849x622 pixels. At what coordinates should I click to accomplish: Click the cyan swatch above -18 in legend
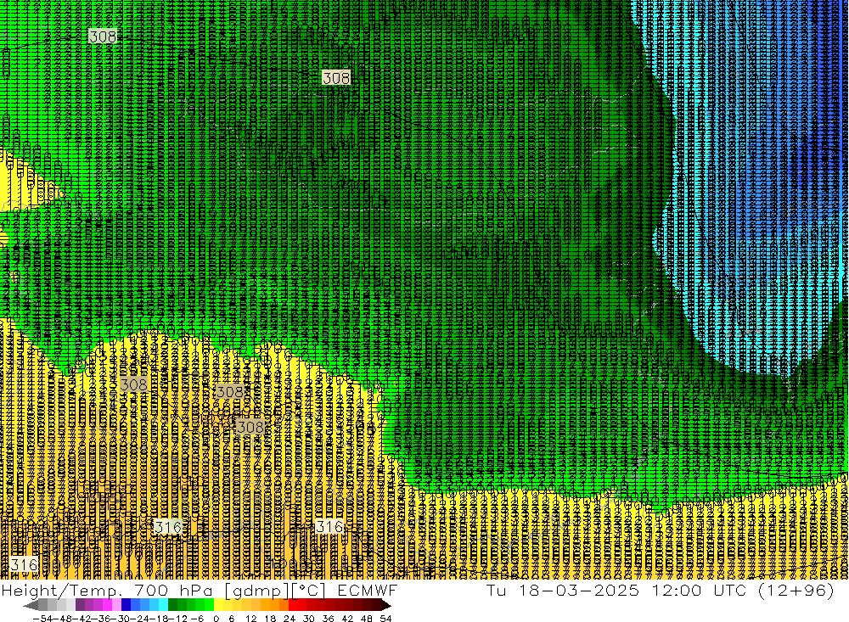pyautogui.click(x=163, y=605)
